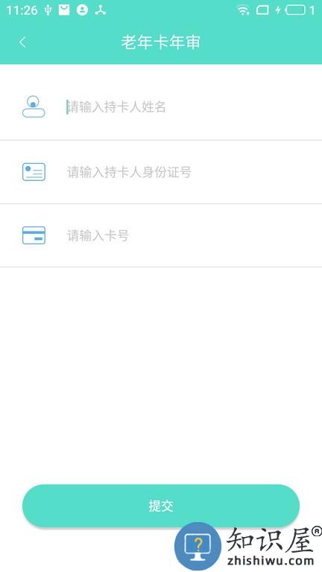Image resolution: width=322 pixels, height=572 pixels.
Task: Tap the ID card icon
Action: click(x=34, y=172)
